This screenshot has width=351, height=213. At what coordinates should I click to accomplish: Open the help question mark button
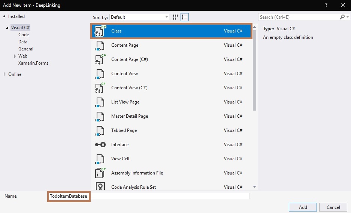coord(326,5)
